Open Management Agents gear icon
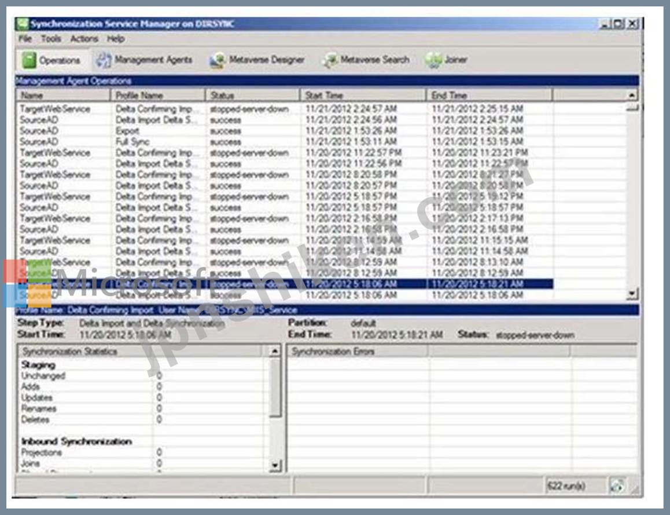Screen dimensions: 670x515 coord(103,60)
